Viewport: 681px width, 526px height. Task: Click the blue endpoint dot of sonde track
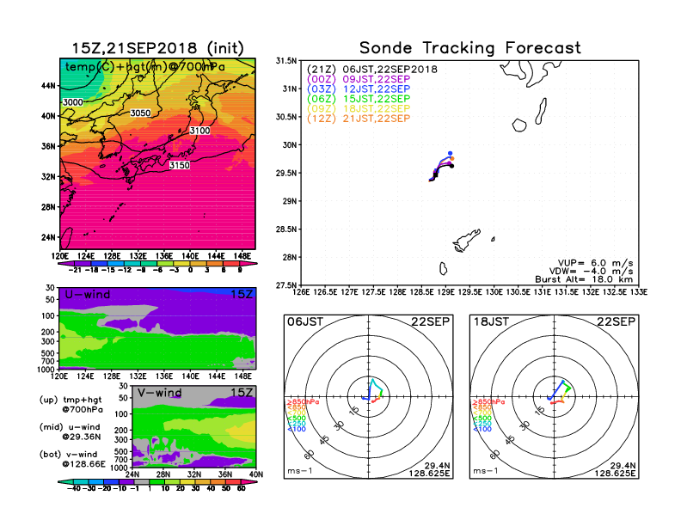[451, 153]
